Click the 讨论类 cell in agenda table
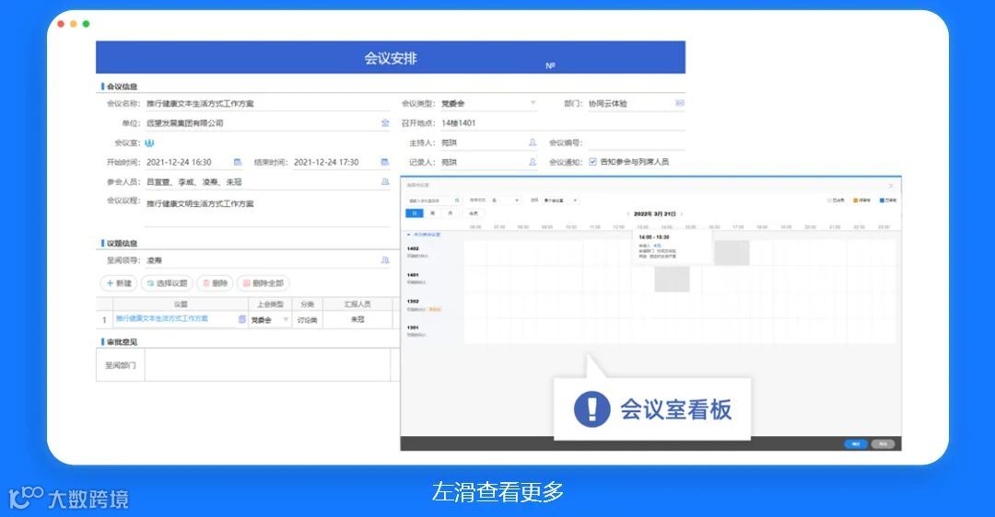 307,320
